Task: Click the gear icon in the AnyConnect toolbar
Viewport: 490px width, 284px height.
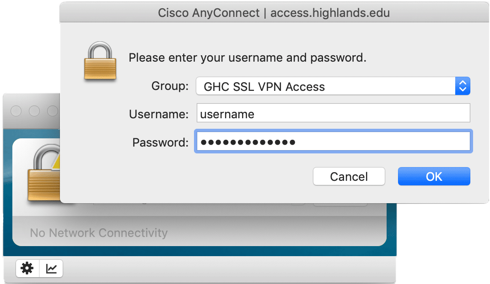Action: [27, 268]
